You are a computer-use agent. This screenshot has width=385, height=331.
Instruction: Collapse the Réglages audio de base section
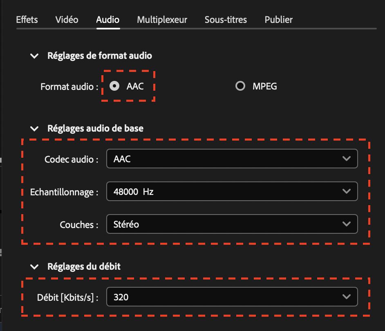(34, 128)
